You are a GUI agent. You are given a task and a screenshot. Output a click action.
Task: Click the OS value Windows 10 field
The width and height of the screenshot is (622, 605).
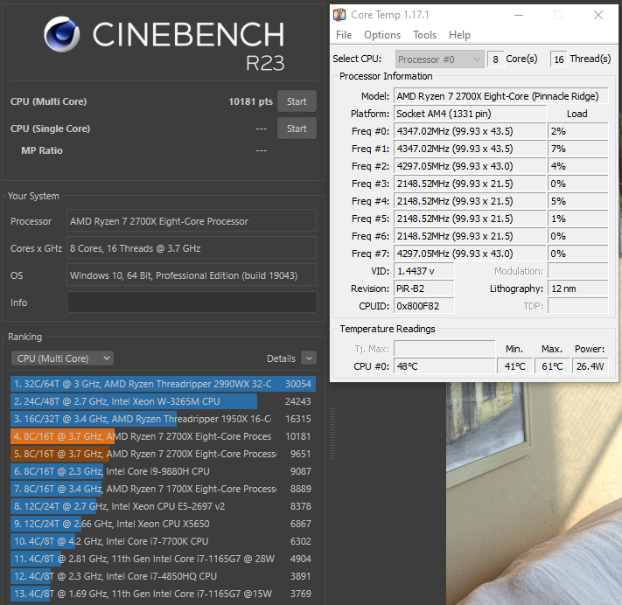point(192,275)
